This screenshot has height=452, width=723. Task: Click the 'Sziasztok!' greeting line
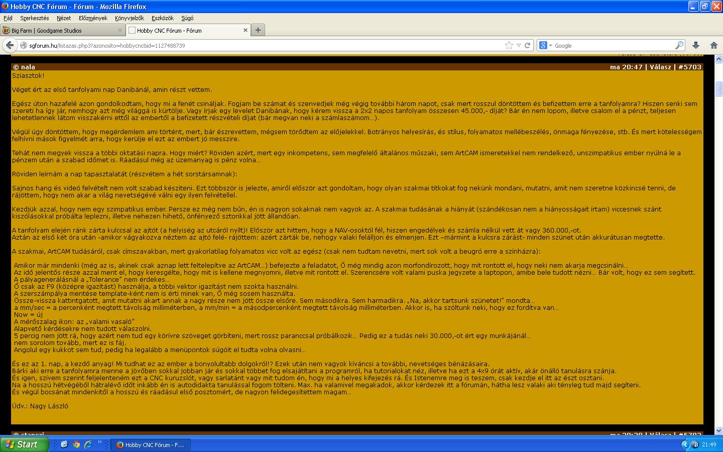click(28, 75)
